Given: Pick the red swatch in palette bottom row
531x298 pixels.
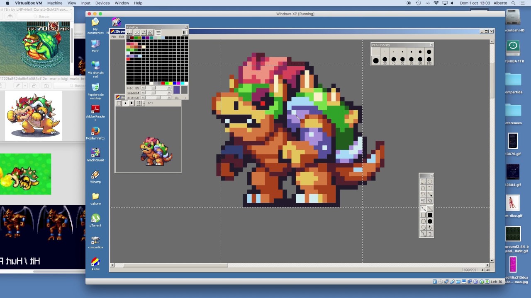Looking at the screenshot, I should click(x=163, y=83).
